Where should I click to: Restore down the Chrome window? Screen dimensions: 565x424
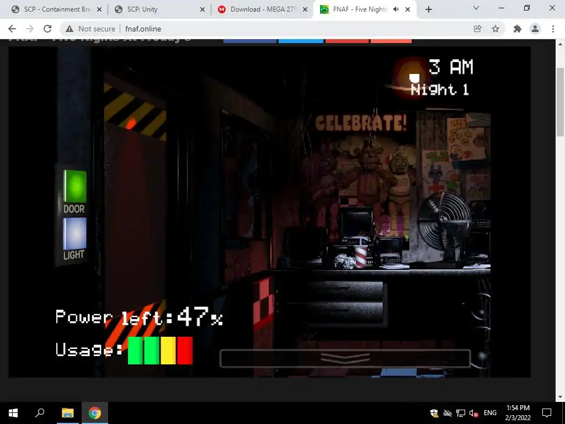click(527, 8)
